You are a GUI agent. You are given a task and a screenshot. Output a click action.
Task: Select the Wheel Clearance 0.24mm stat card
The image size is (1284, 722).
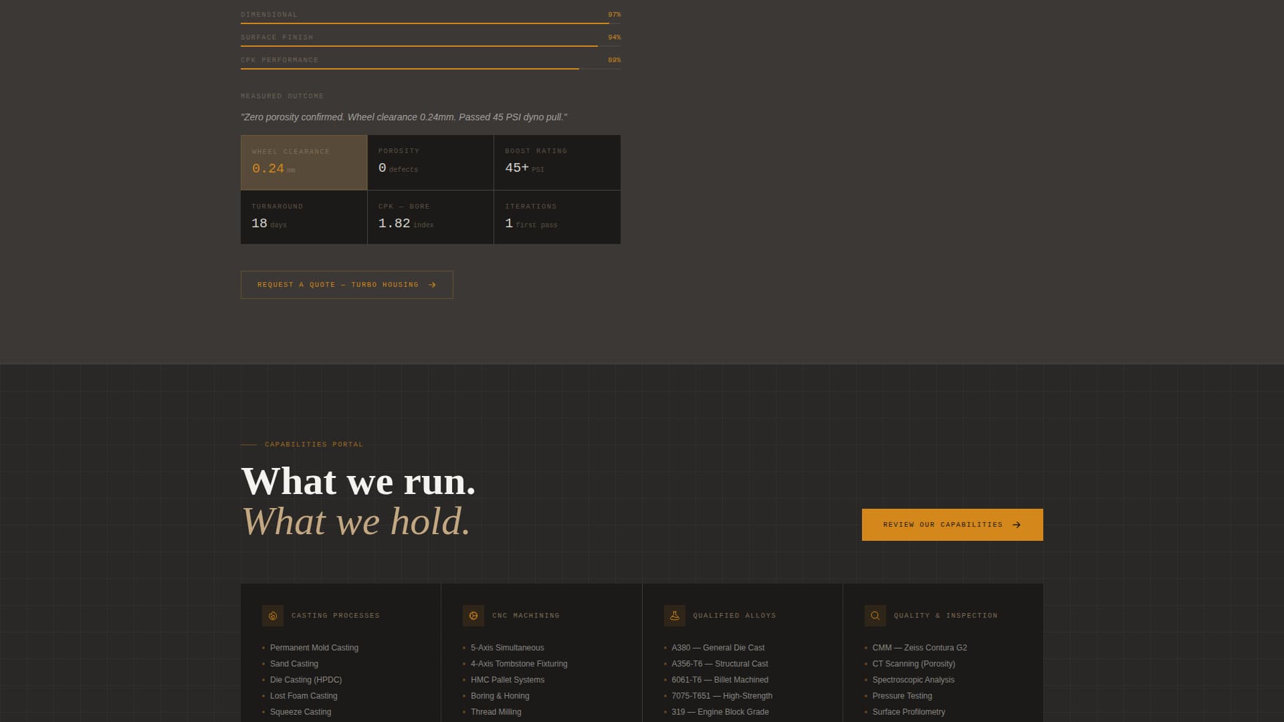[x=304, y=162]
